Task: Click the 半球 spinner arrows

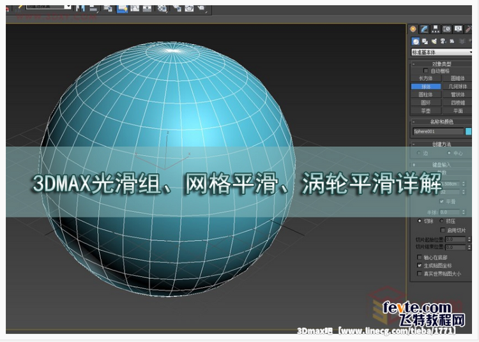Action: point(464,212)
